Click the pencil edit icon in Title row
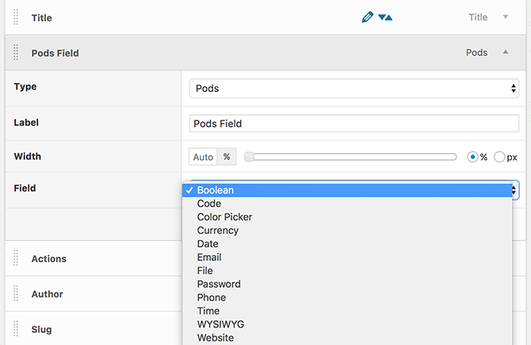Viewport: 531px width, 345px height. [367, 17]
